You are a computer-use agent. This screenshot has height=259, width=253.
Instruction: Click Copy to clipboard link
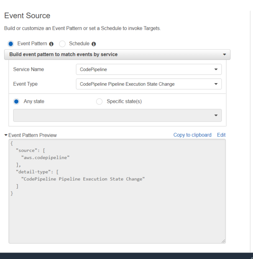pos(192,135)
